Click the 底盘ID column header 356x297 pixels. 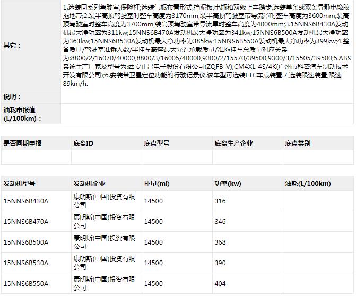(83, 143)
